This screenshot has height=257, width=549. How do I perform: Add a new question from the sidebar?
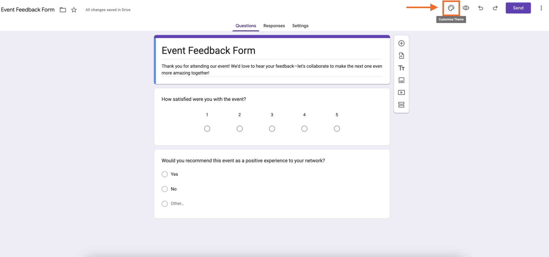[401, 43]
